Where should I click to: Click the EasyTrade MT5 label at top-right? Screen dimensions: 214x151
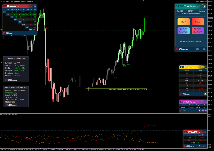[x=200, y=1]
